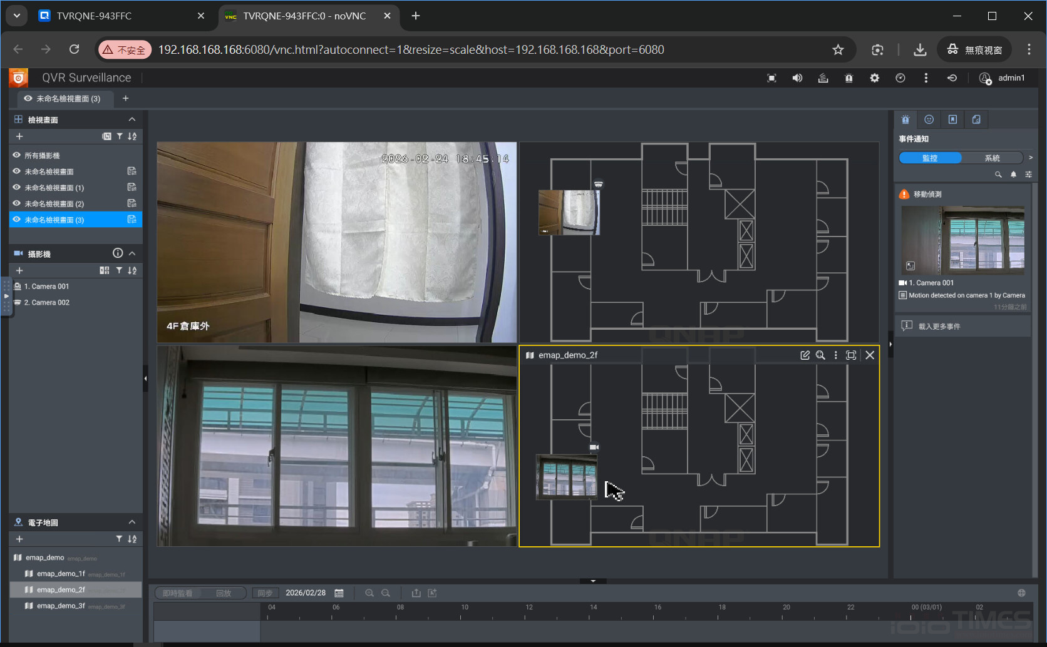Filter the camera list with funnel icon
The width and height of the screenshot is (1047, 647).
(x=119, y=270)
